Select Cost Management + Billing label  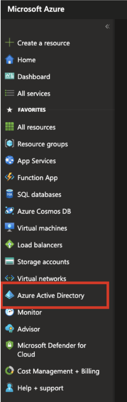(58, 371)
